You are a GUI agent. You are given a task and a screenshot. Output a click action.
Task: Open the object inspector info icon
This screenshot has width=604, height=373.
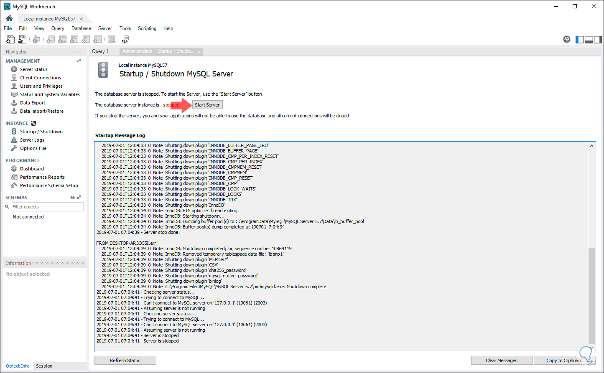(36, 39)
